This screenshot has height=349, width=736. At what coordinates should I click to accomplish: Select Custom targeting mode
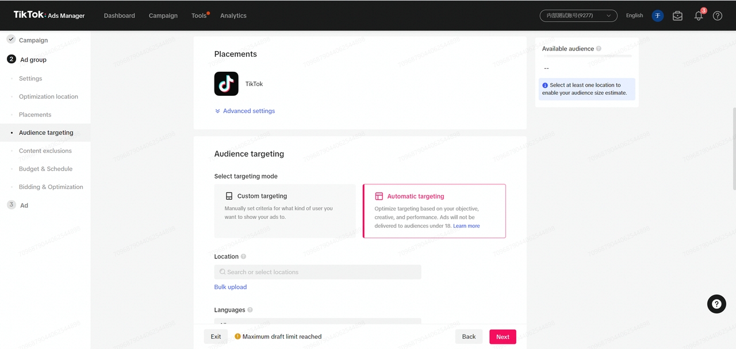(285, 211)
